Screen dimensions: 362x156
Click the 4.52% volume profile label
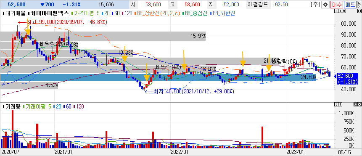point(52,85)
